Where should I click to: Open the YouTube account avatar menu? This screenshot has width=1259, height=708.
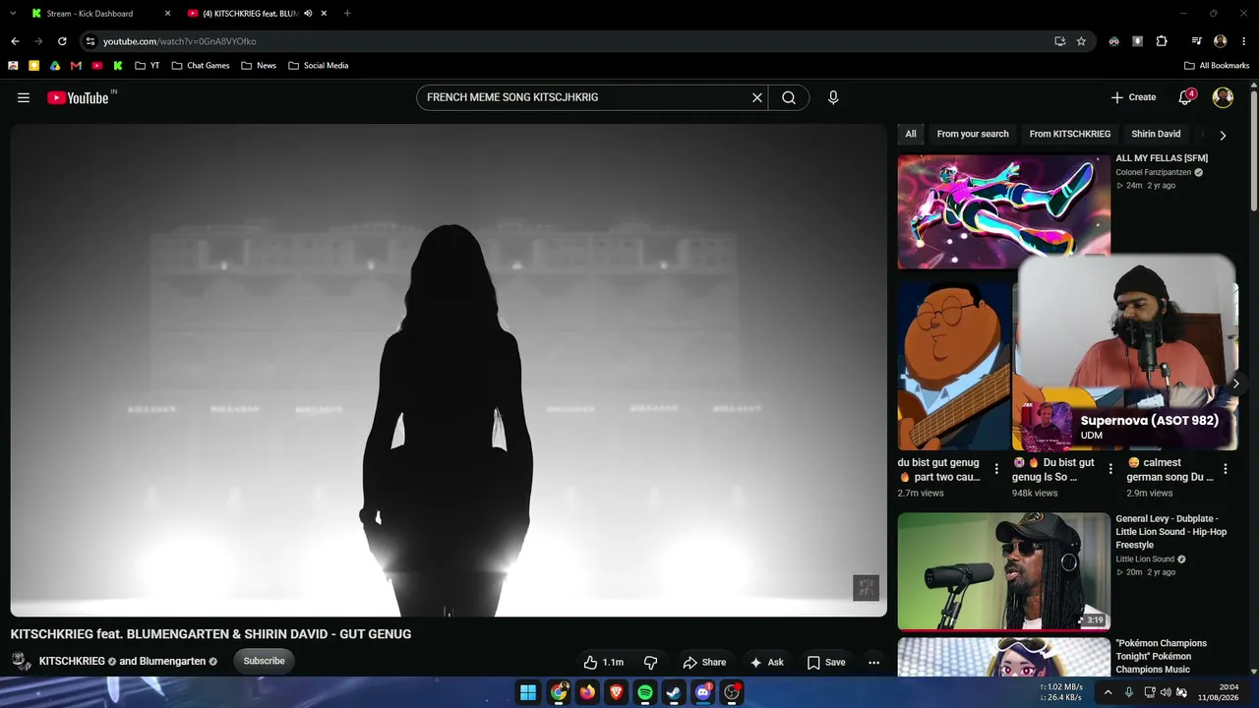pyautogui.click(x=1223, y=97)
